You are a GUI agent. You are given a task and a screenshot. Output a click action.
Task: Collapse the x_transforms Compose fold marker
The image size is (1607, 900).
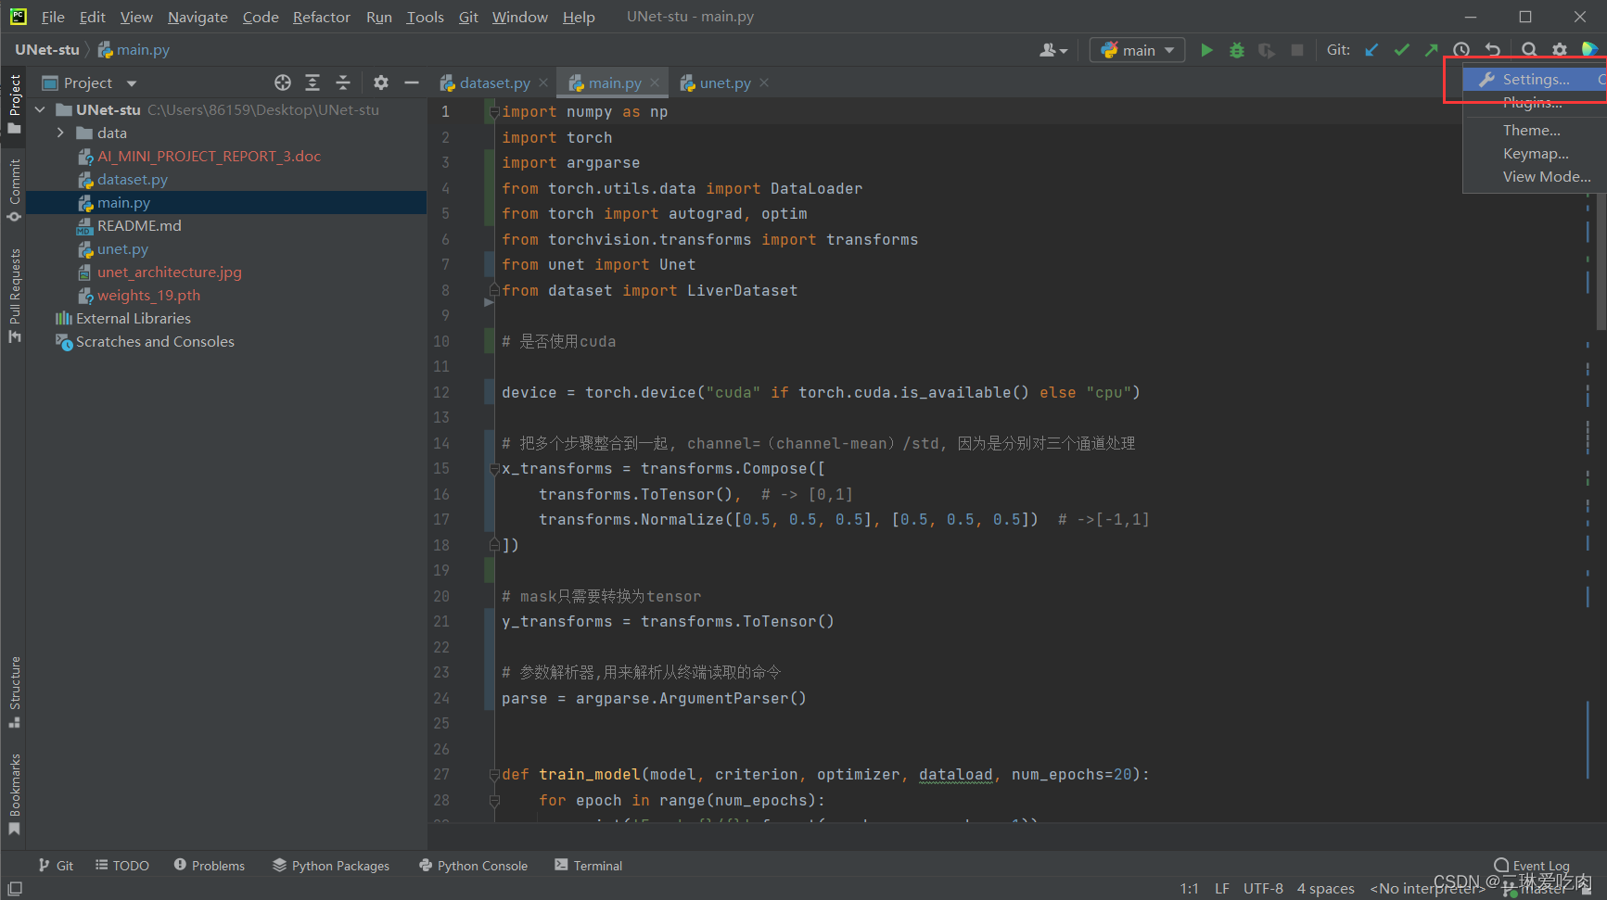click(494, 469)
